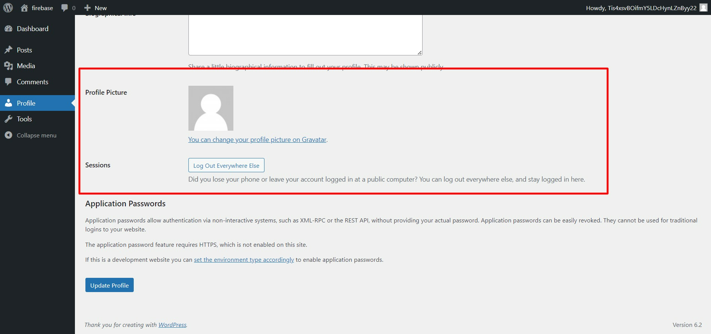
Task: Click the WordPress logo icon
Action: coord(8,7)
